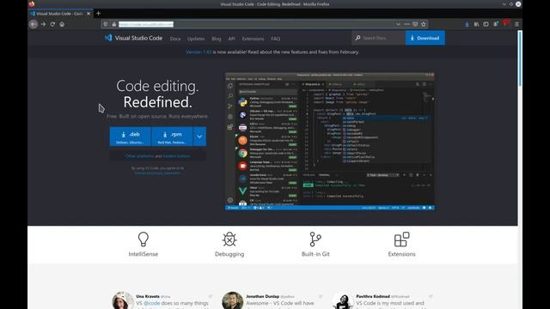Image resolution: width=550 pixels, height=309 pixels.
Task: Open the Built-in Git feature label
Action: click(315, 254)
